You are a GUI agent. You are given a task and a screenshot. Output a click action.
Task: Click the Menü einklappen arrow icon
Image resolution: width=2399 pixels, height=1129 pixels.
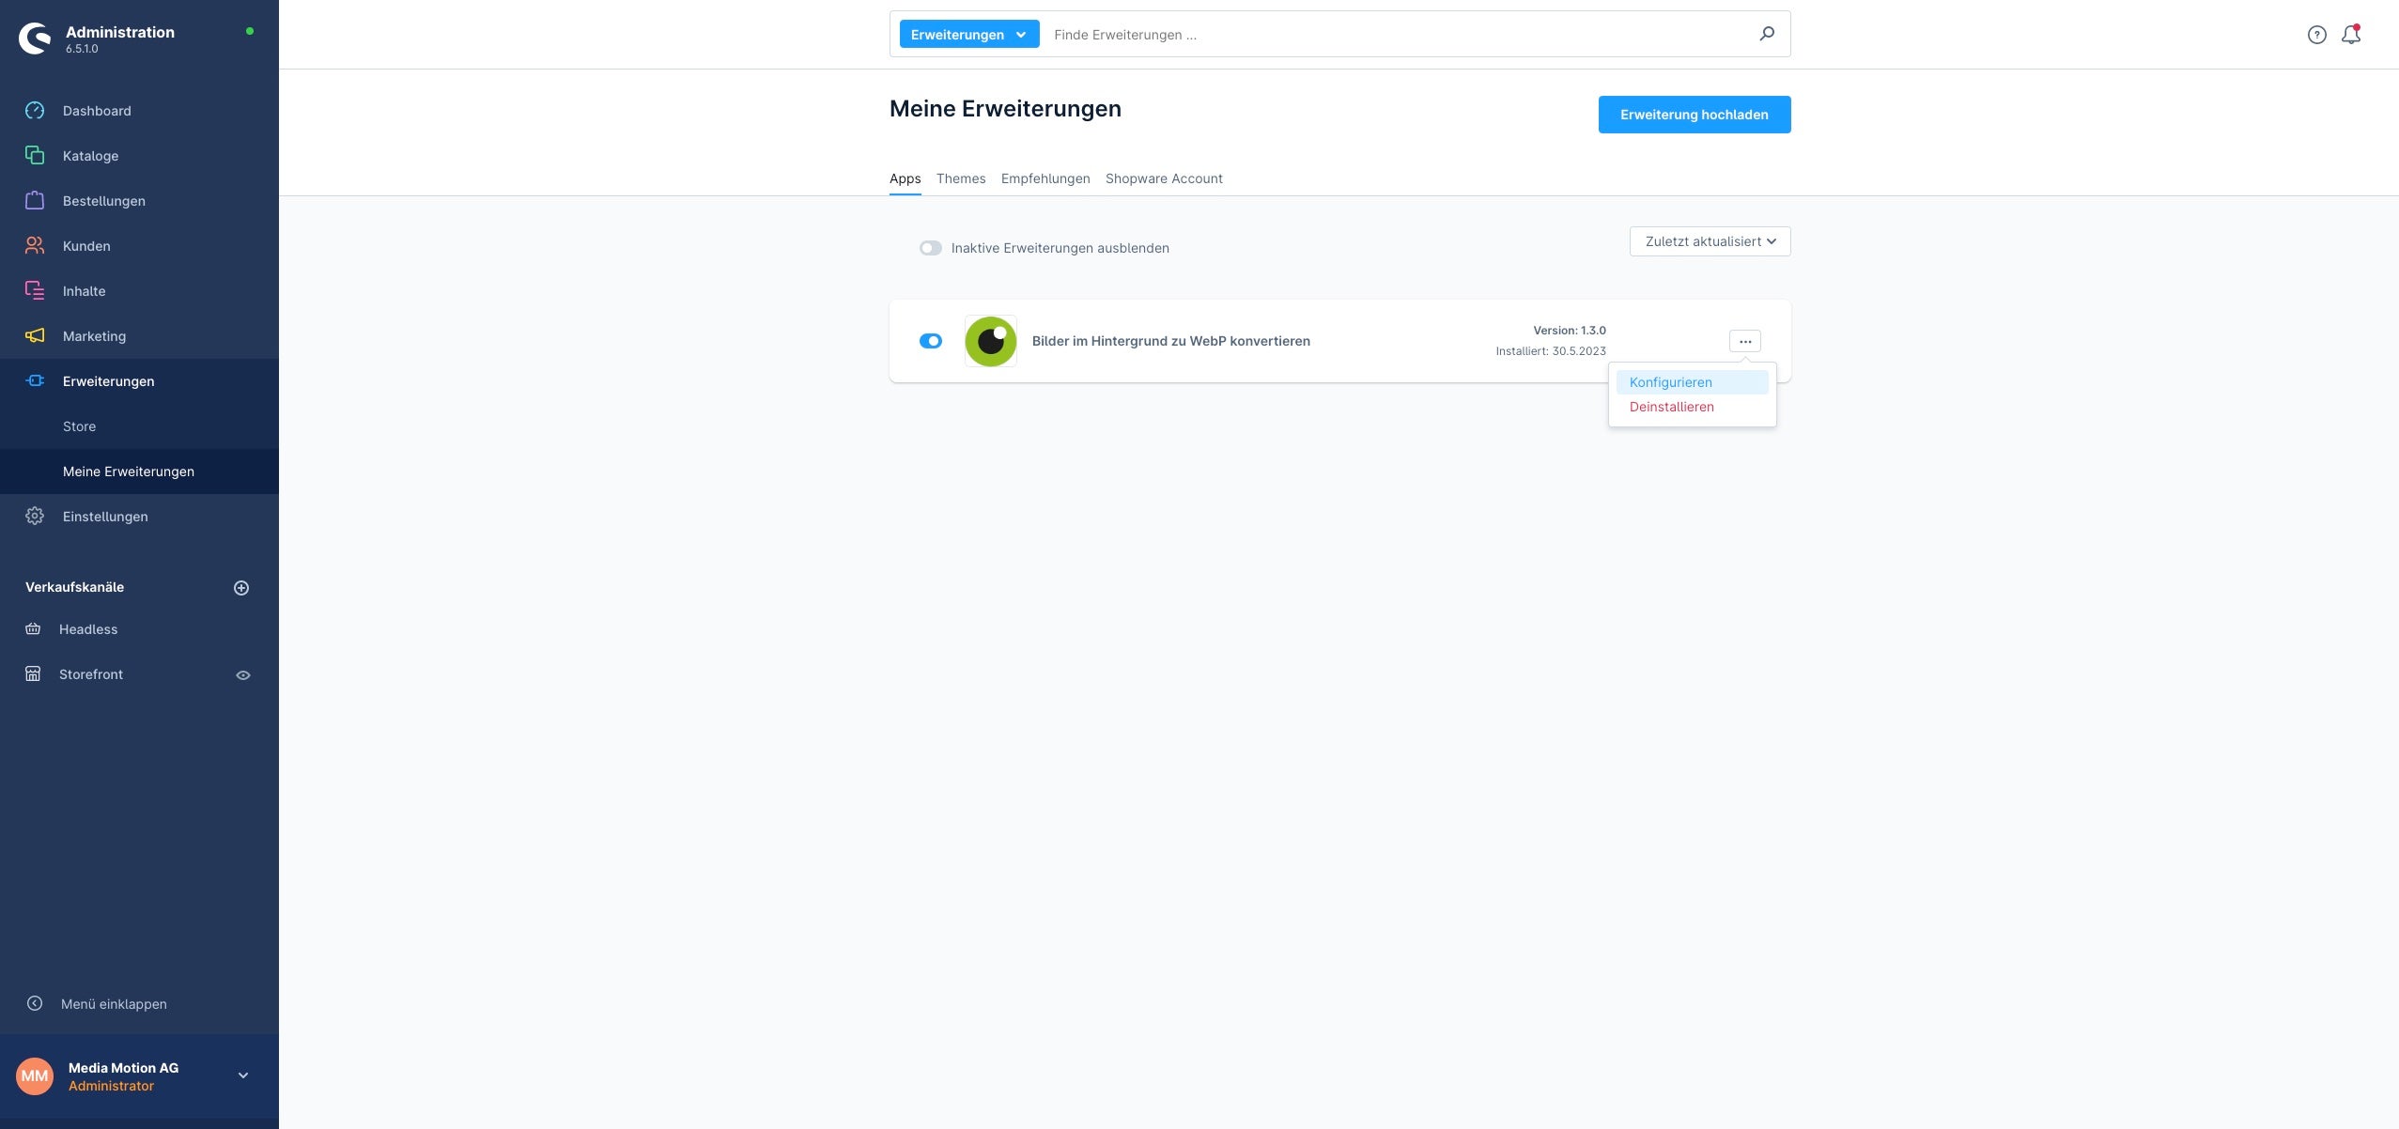click(x=35, y=1003)
